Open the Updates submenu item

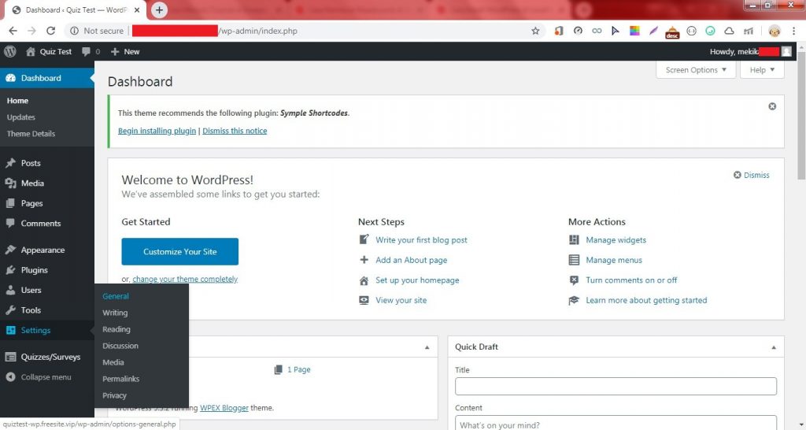pyautogui.click(x=21, y=117)
